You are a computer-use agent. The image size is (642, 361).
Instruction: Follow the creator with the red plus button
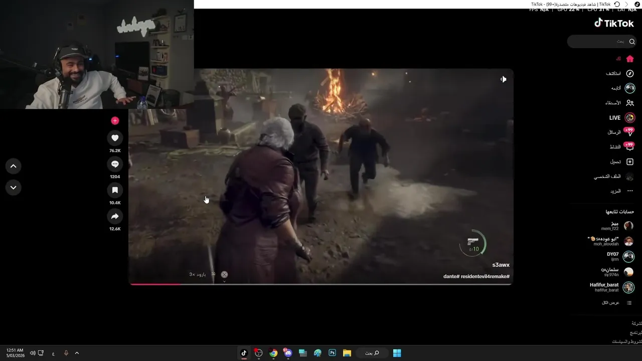[x=115, y=120]
